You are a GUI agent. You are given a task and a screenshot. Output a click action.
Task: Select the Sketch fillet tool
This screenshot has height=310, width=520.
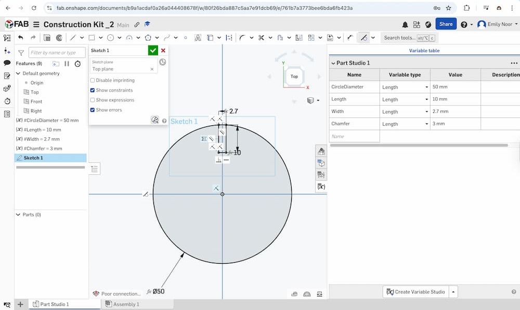pyautogui.click(x=242, y=38)
